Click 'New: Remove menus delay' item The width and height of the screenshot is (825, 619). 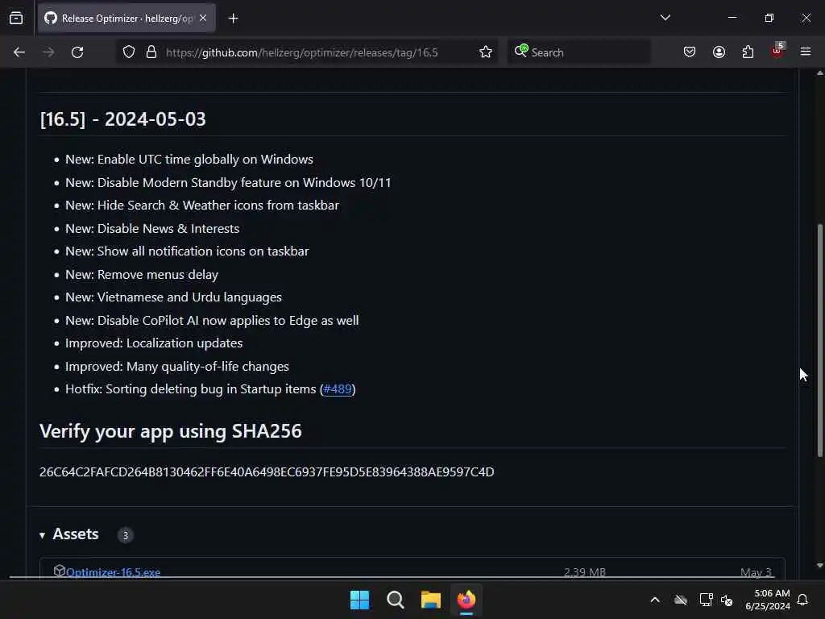142,274
